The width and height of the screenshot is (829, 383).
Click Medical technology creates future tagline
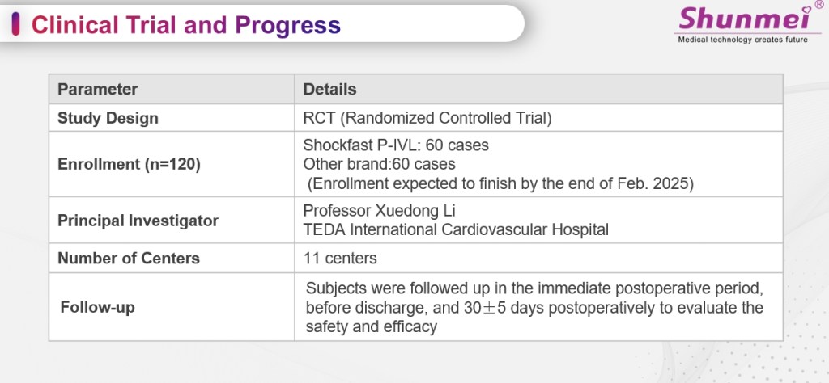click(741, 39)
